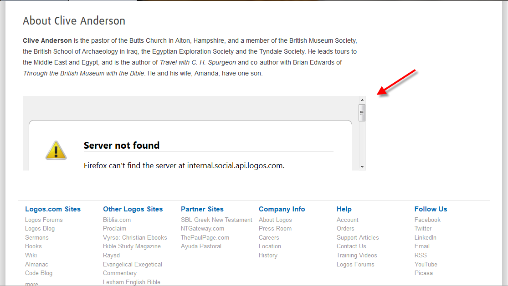The width and height of the screenshot is (508, 286).
Task: Open the Location link
Action: coord(270,246)
